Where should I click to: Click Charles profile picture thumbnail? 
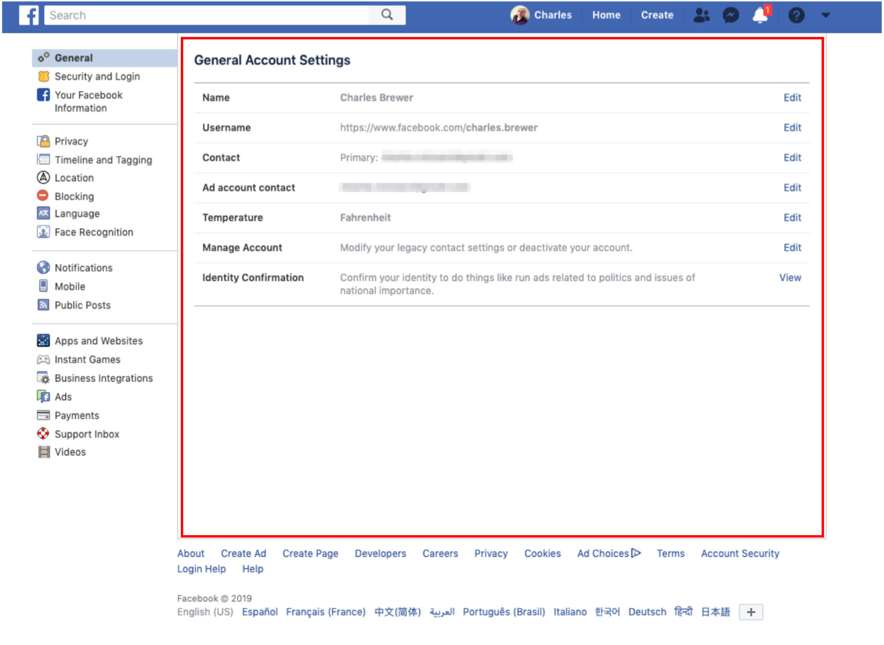pyautogui.click(x=520, y=15)
